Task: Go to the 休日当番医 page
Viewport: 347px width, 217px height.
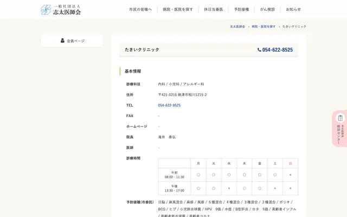Action: pyautogui.click(x=213, y=10)
